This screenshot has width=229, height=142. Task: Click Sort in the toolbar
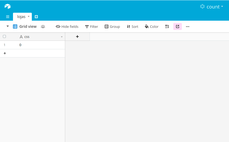click(x=133, y=26)
